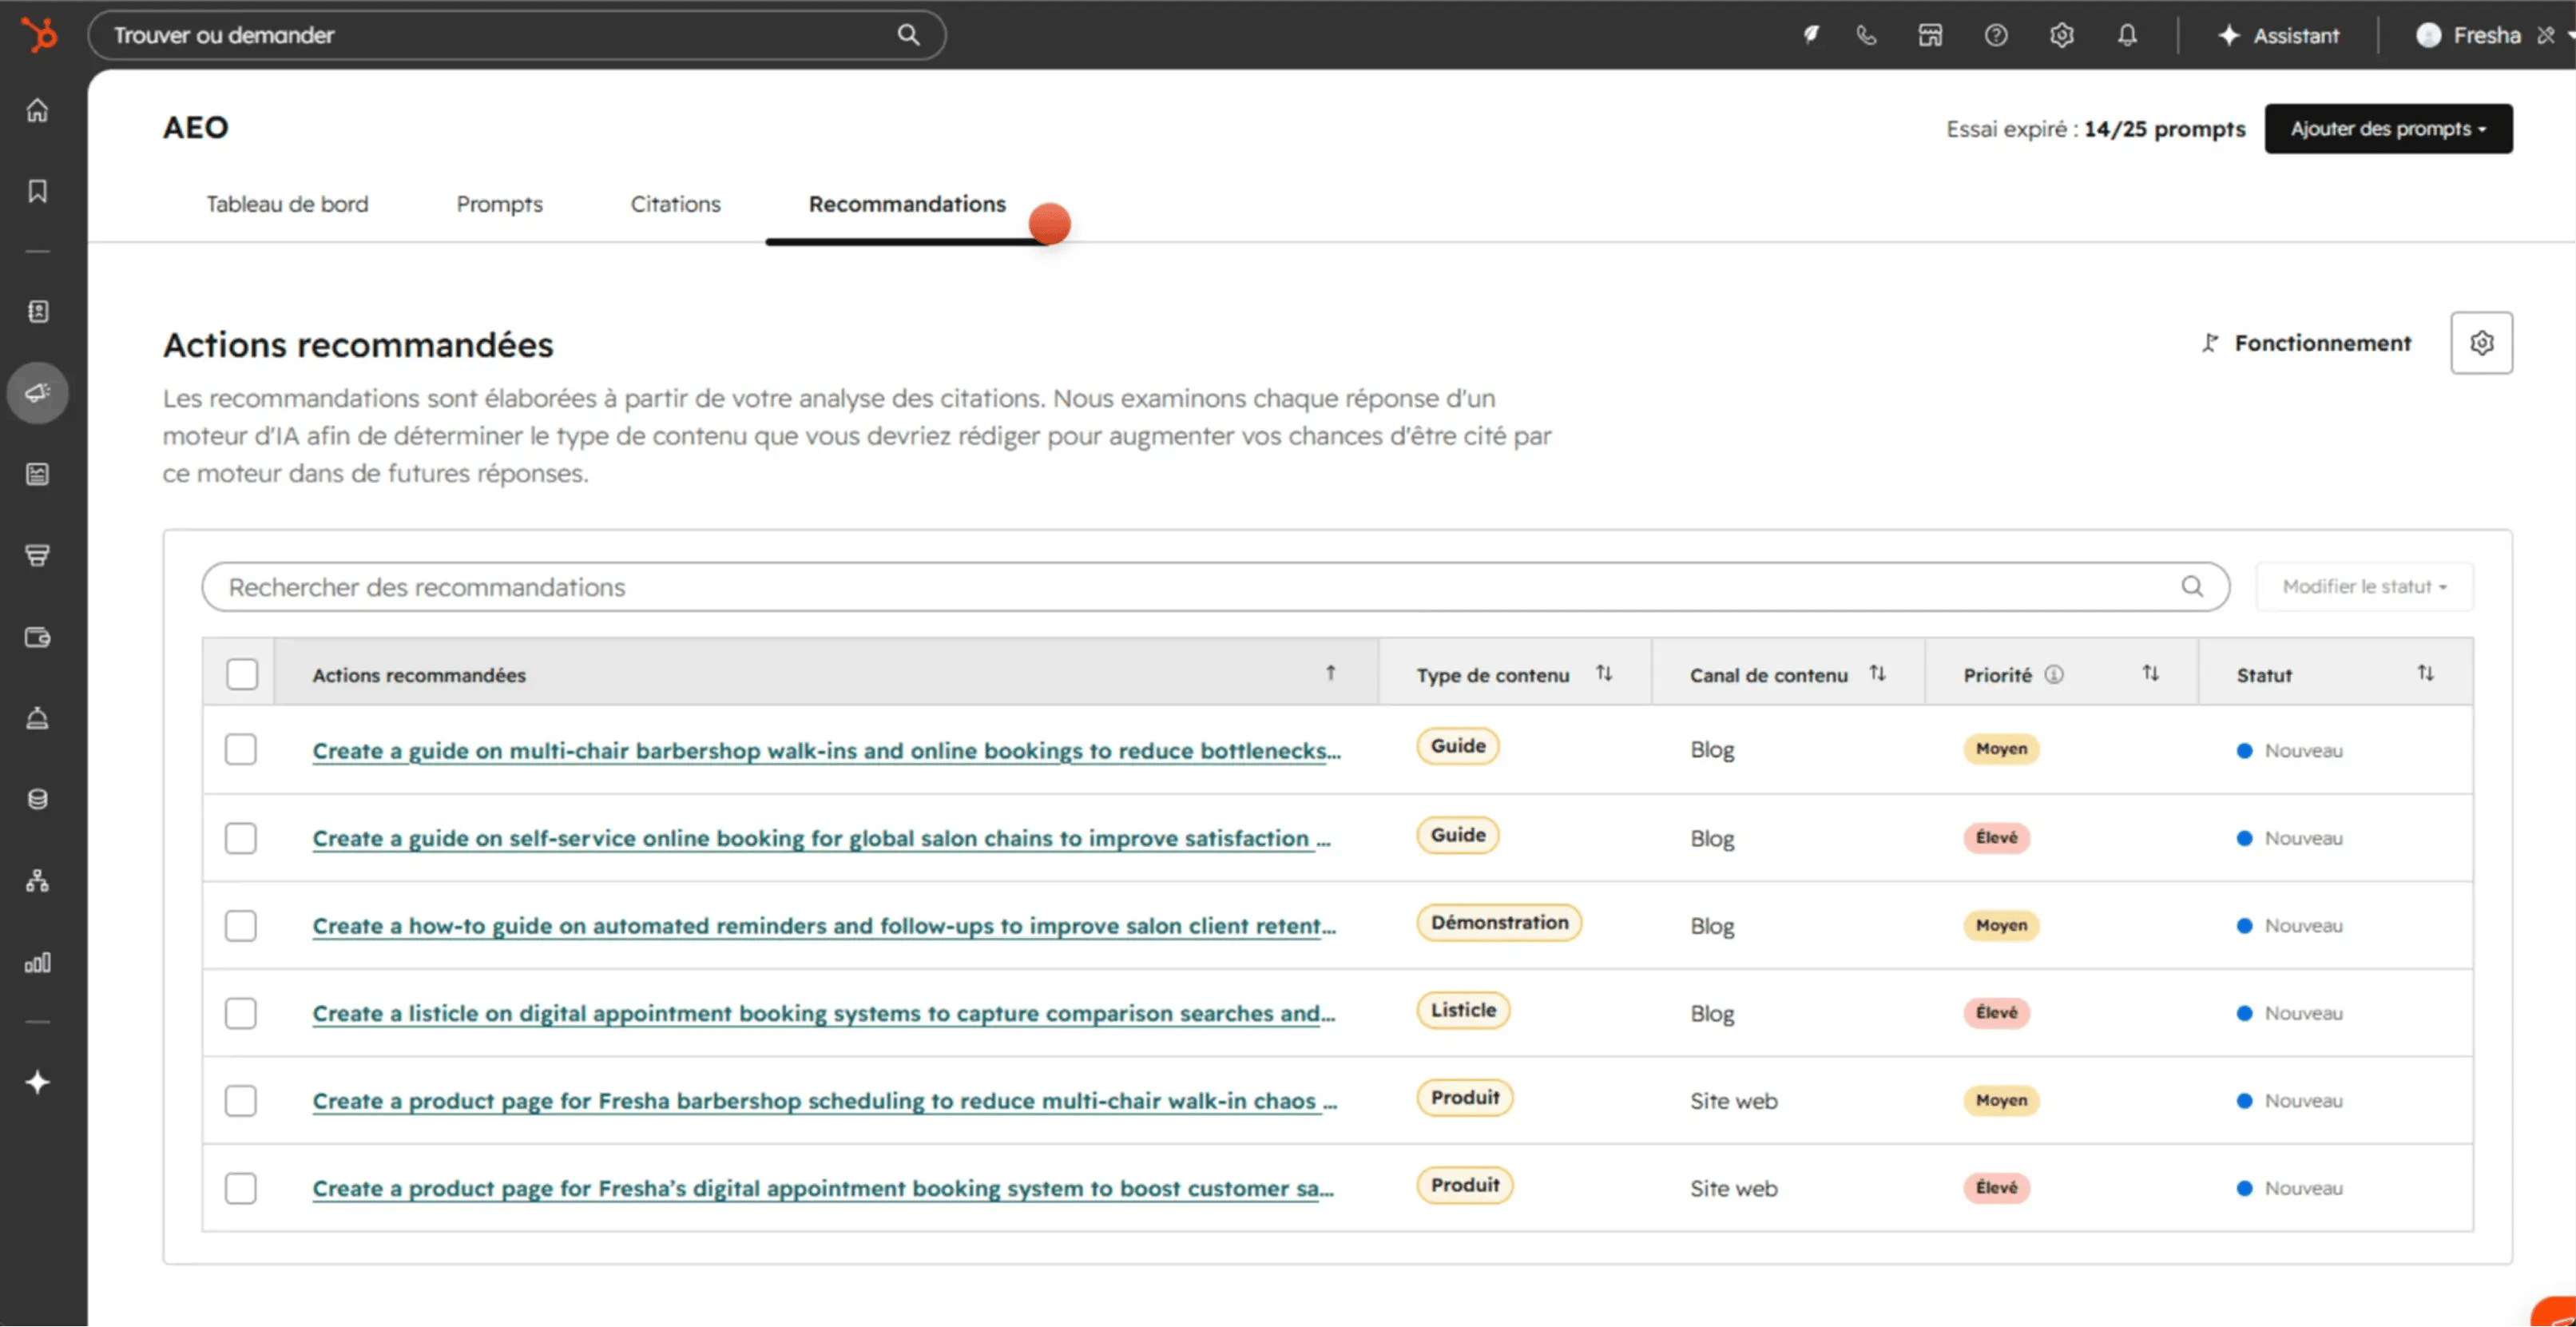
Task: Open automated reminders how-to guide link
Action: [824, 926]
